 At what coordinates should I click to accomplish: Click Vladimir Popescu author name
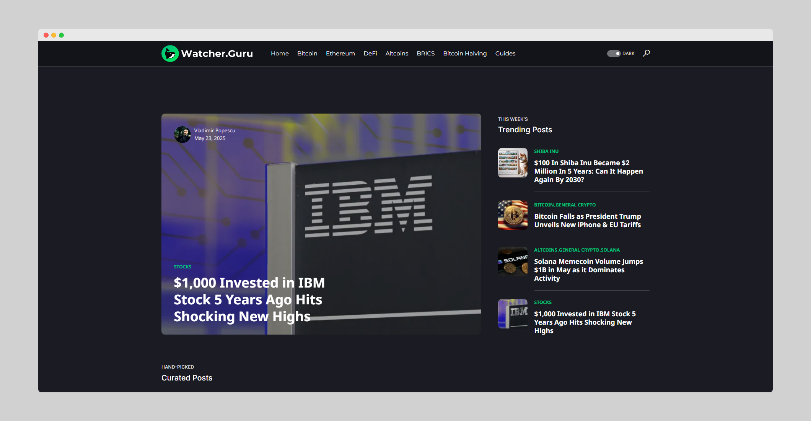(215, 131)
